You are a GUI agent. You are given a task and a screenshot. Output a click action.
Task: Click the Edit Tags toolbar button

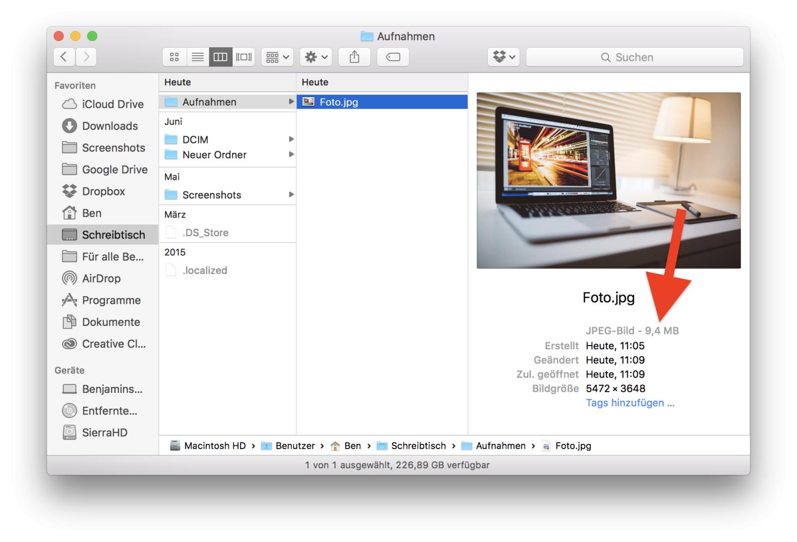click(393, 57)
